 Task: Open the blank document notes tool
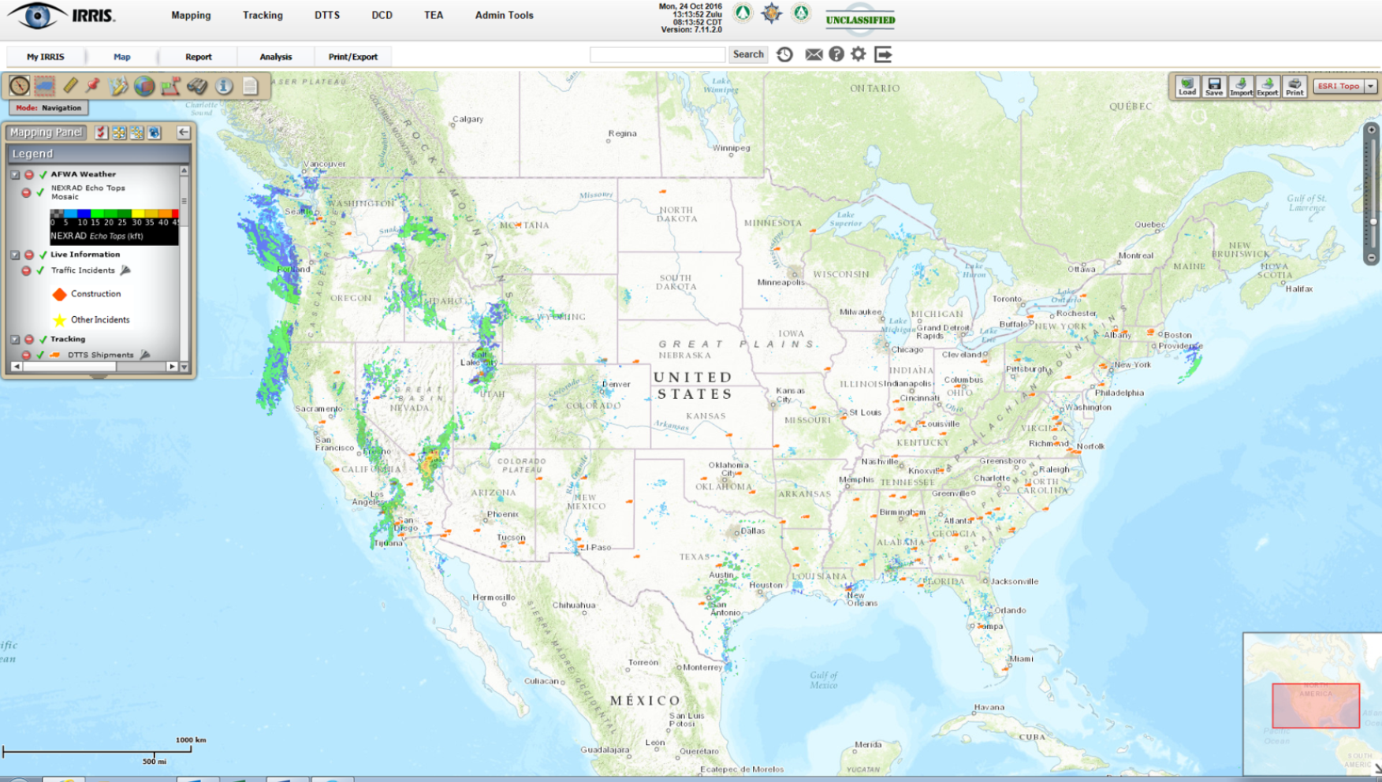pos(250,85)
